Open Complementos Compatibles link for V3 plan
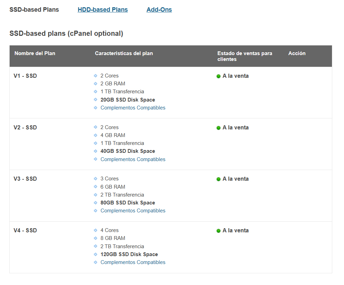344x285 pixels. coord(133,211)
